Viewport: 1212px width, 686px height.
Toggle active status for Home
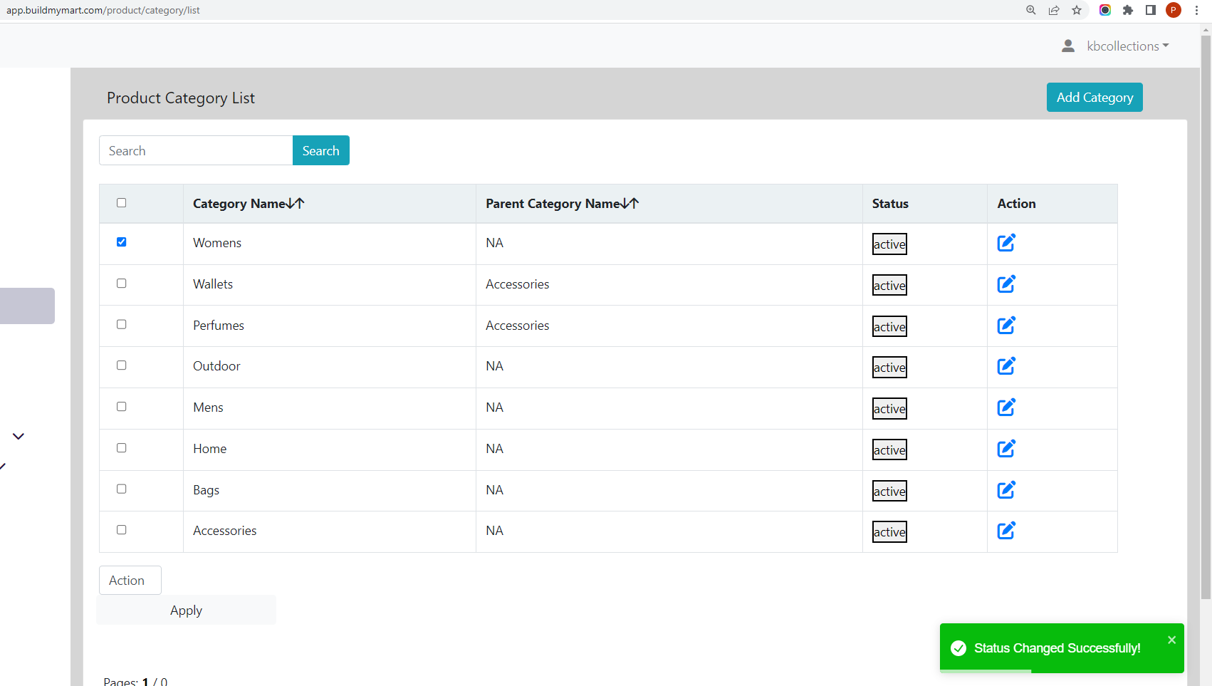889,450
